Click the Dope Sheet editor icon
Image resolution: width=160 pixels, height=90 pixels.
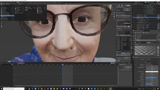pyautogui.click(x=15, y=7)
